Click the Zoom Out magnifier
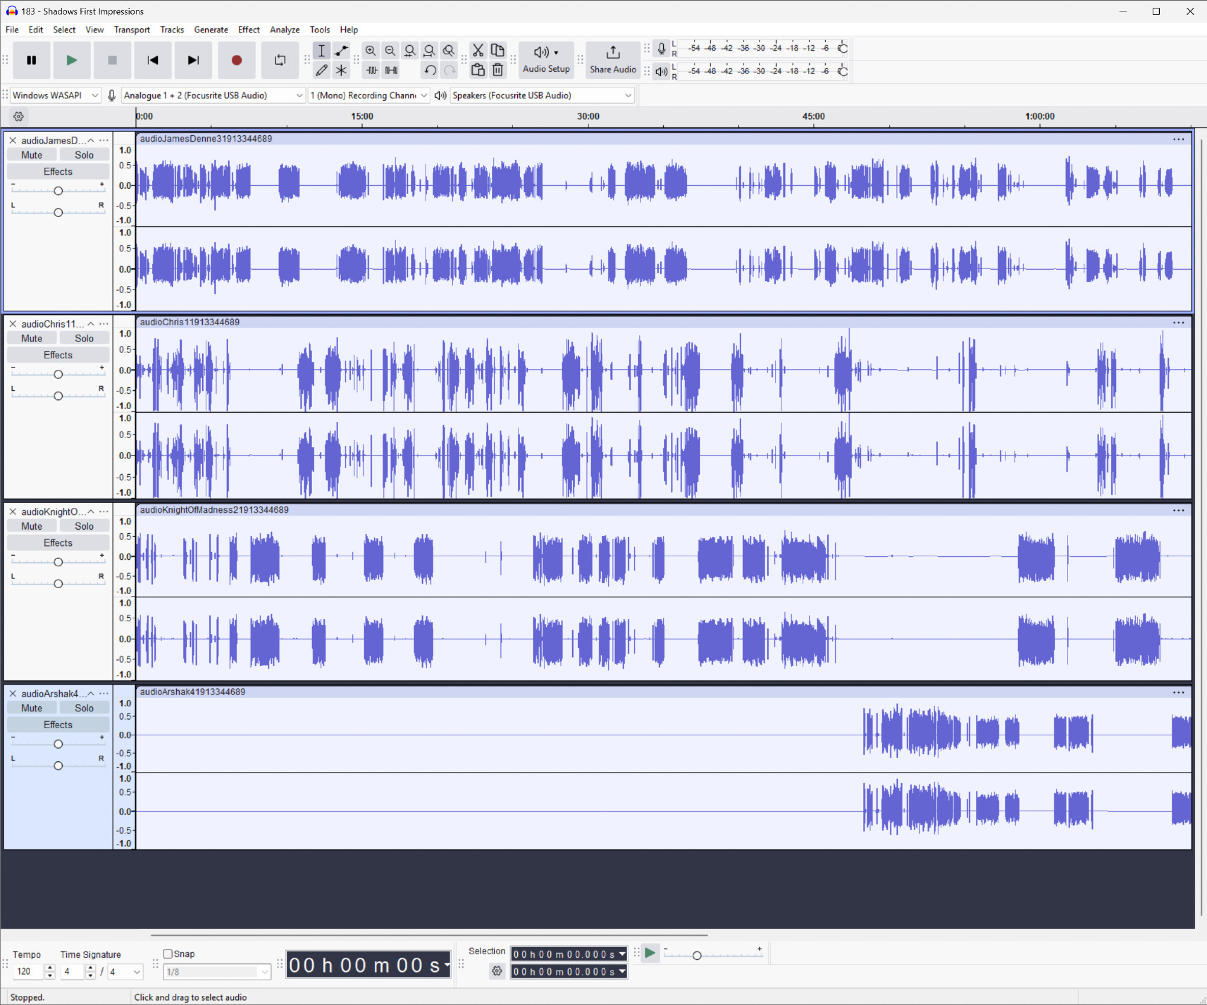1207x1005 pixels. point(390,51)
